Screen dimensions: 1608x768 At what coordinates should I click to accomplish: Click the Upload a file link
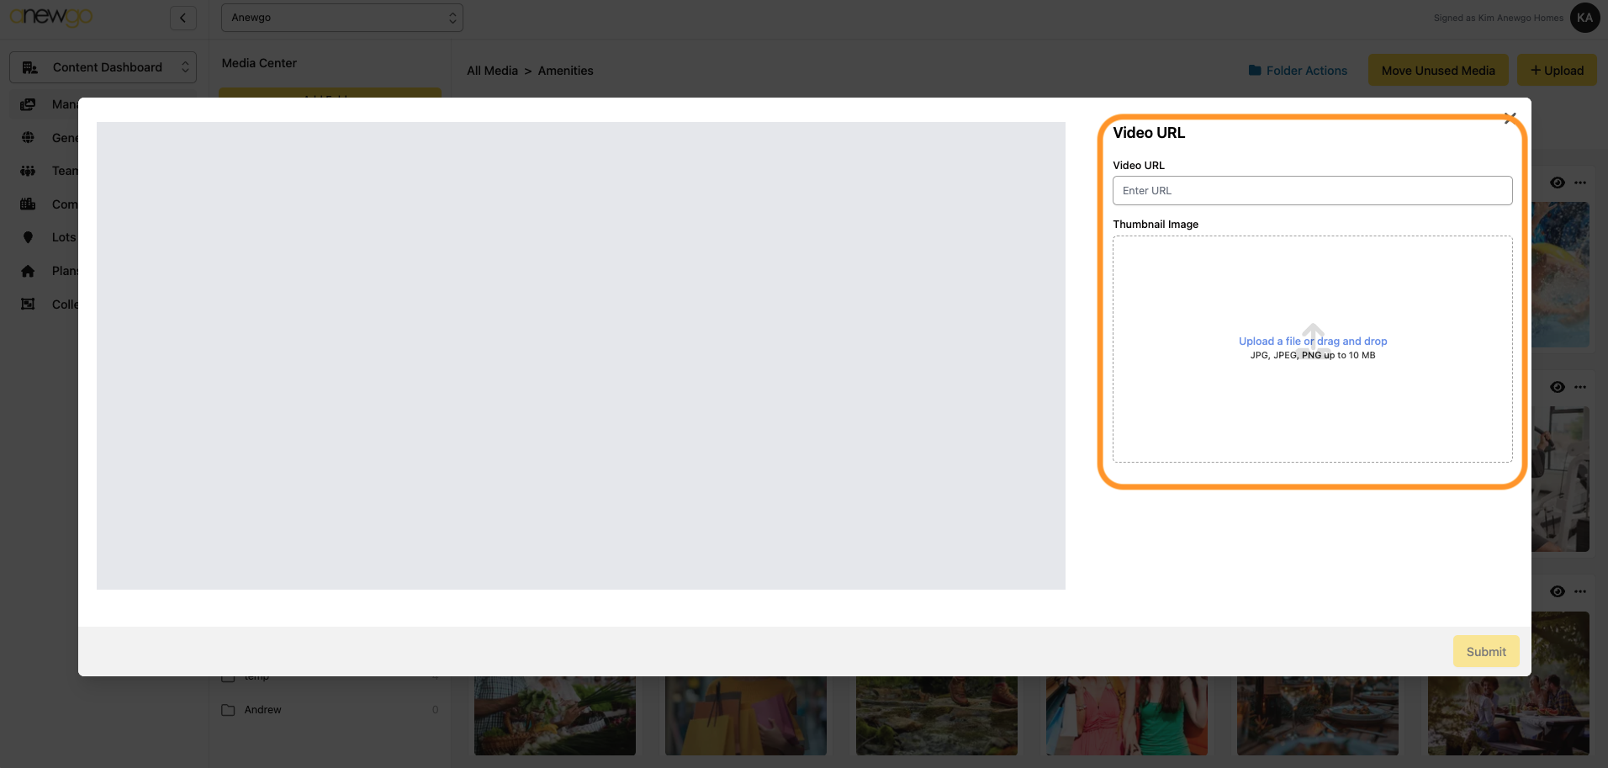pos(1269,342)
